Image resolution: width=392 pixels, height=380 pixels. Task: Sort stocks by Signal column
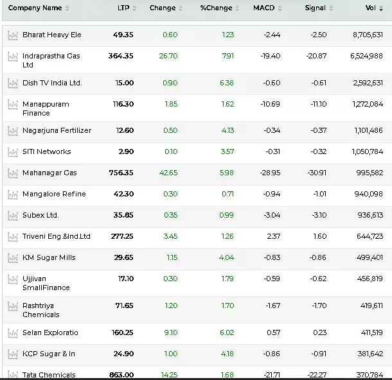pos(315,8)
